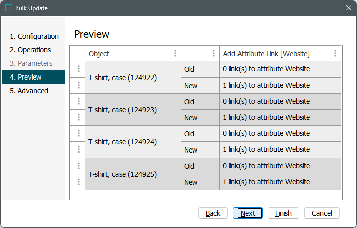
Task: Select the New link value for 124925
Action: [266, 182]
